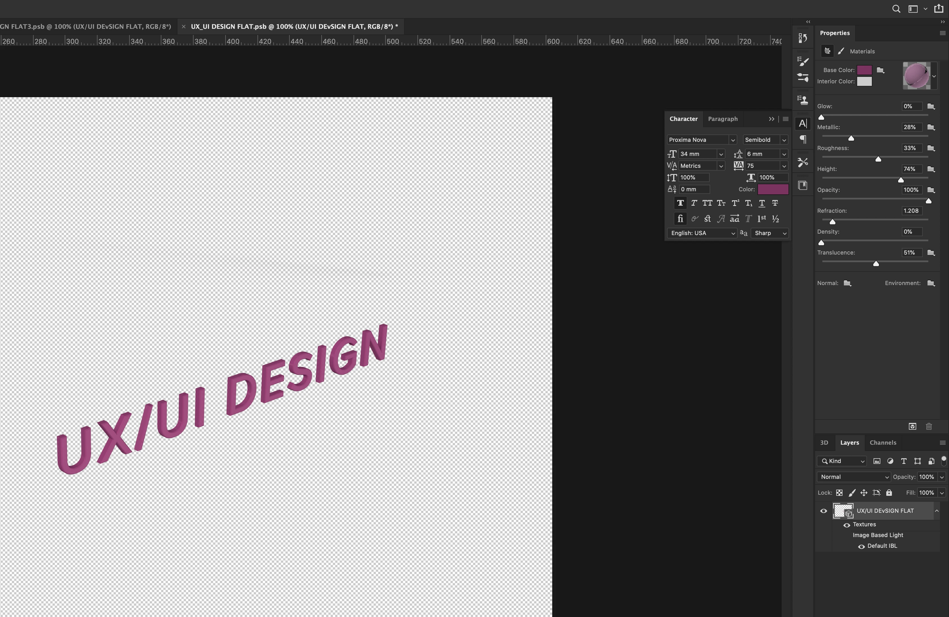Toggle faux bold text style
This screenshot has width=949, height=617.
680,203
